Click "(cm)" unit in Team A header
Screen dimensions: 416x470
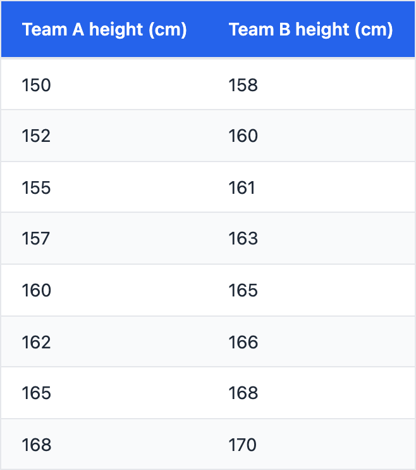168,30
